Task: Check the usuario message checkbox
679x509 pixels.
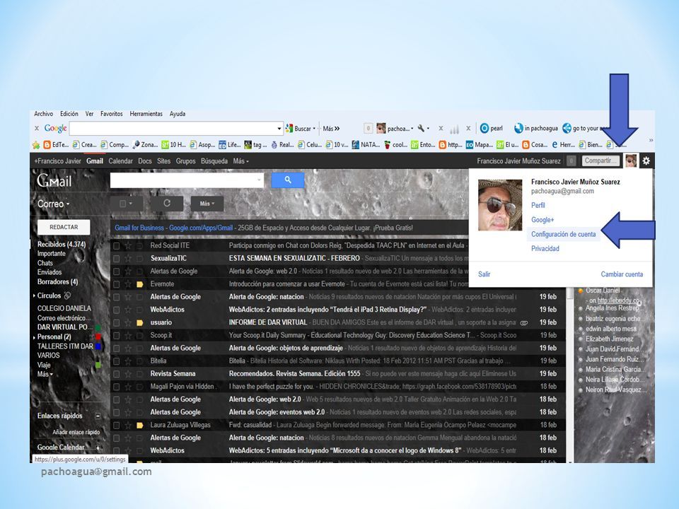Action: pyautogui.click(x=116, y=323)
